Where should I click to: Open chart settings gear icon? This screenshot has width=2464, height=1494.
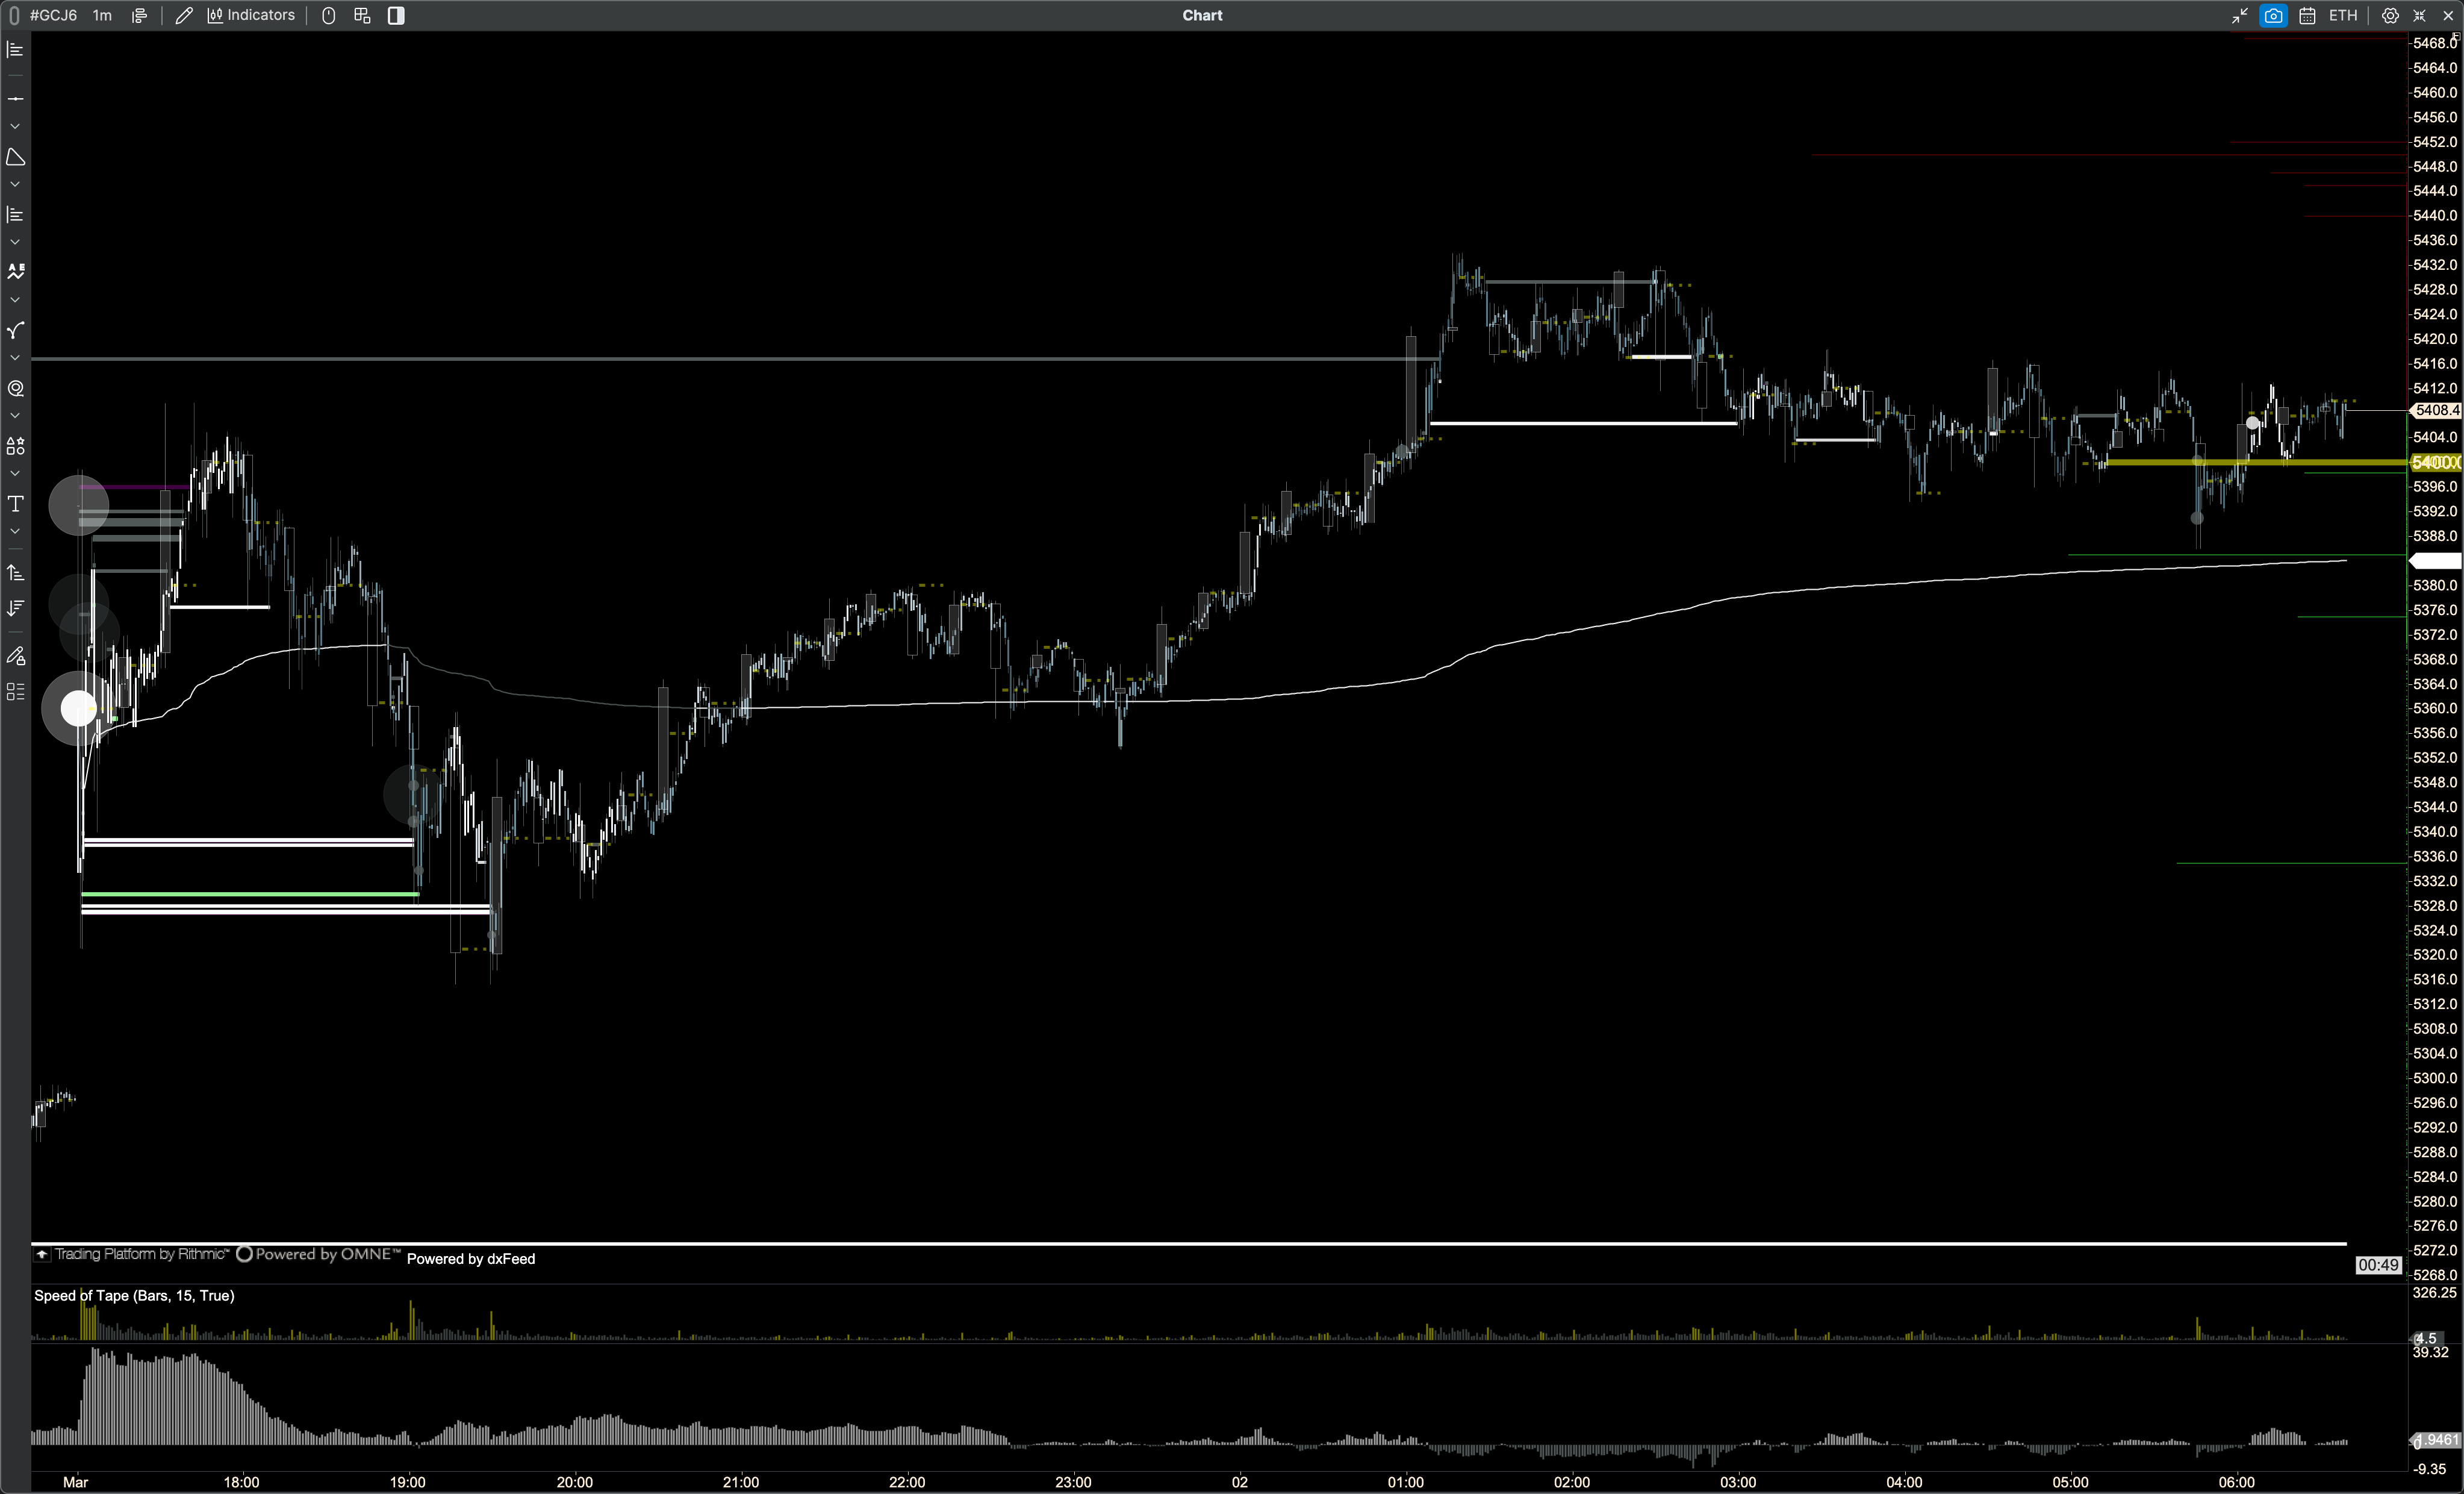click(2390, 15)
